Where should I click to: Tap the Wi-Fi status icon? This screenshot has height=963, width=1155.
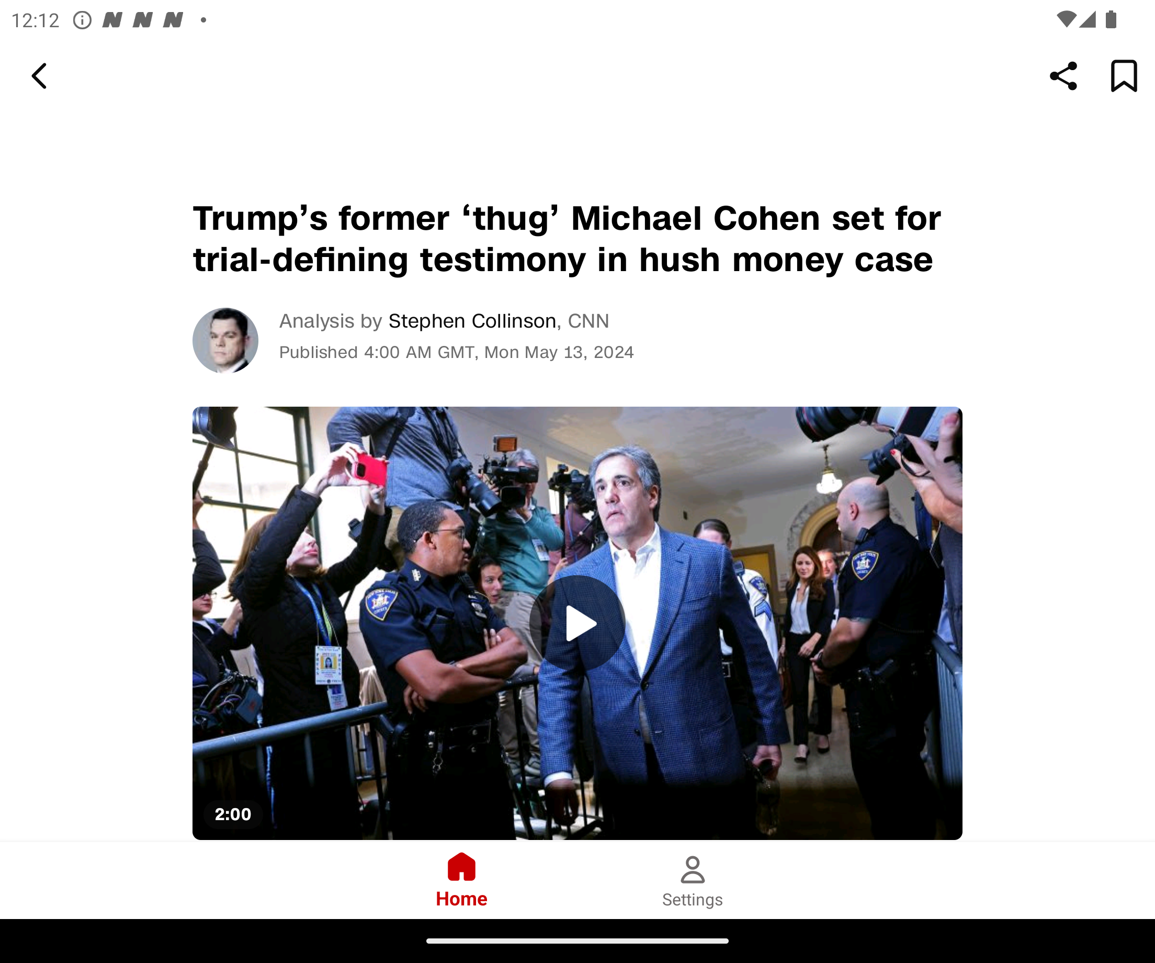click(x=1066, y=20)
